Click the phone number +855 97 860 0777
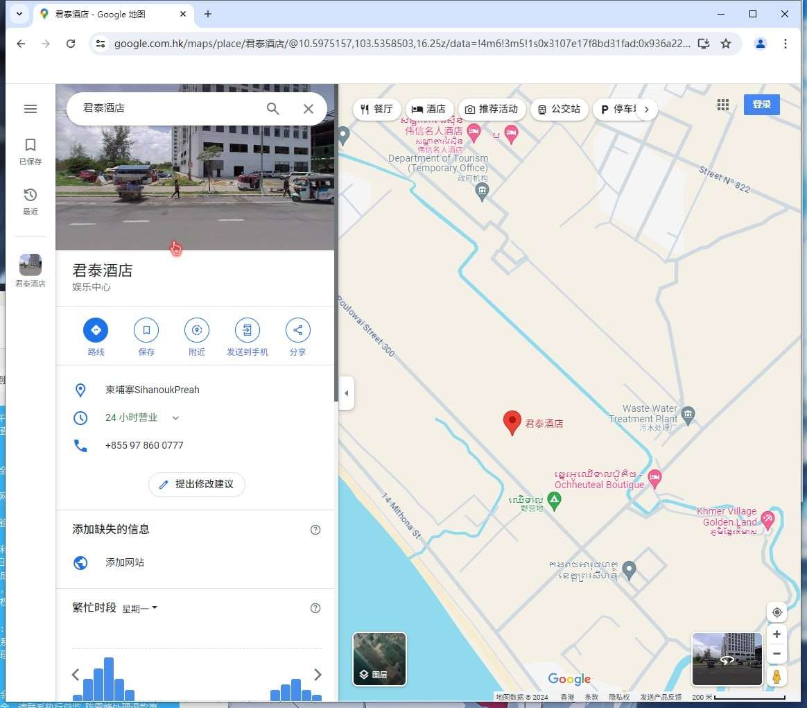 point(144,445)
